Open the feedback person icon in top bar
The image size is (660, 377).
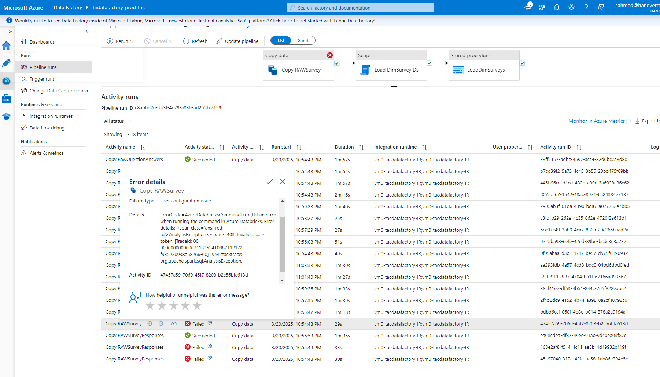(601, 7)
